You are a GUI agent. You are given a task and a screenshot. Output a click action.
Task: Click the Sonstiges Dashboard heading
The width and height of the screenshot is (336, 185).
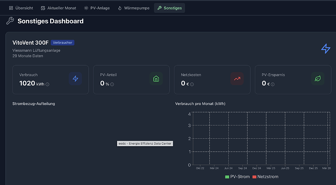point(51,21)
